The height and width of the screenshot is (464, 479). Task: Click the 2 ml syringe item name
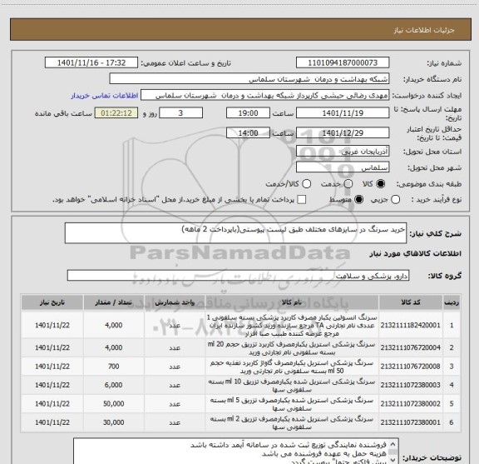pos(292,422)
